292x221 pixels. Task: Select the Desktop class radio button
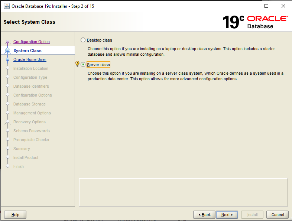click(83, 40)
